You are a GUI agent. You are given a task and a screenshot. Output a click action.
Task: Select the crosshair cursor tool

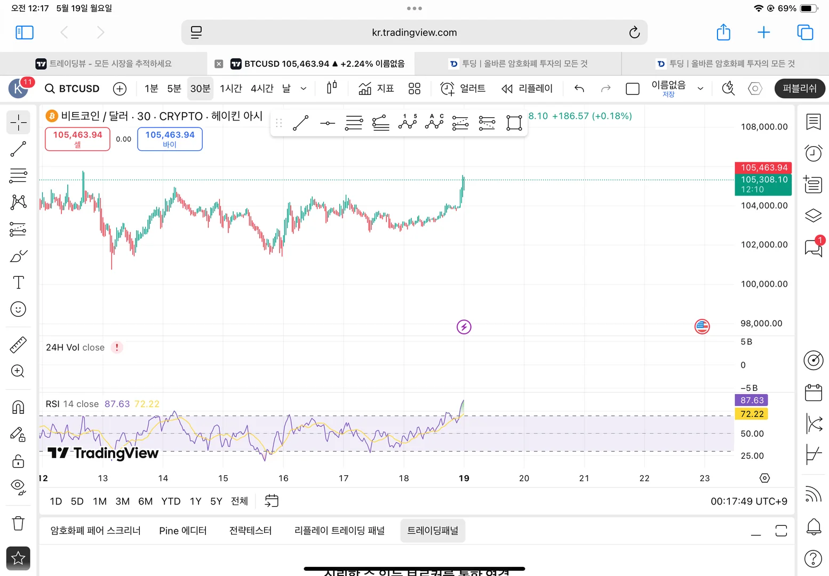point(18,123)
